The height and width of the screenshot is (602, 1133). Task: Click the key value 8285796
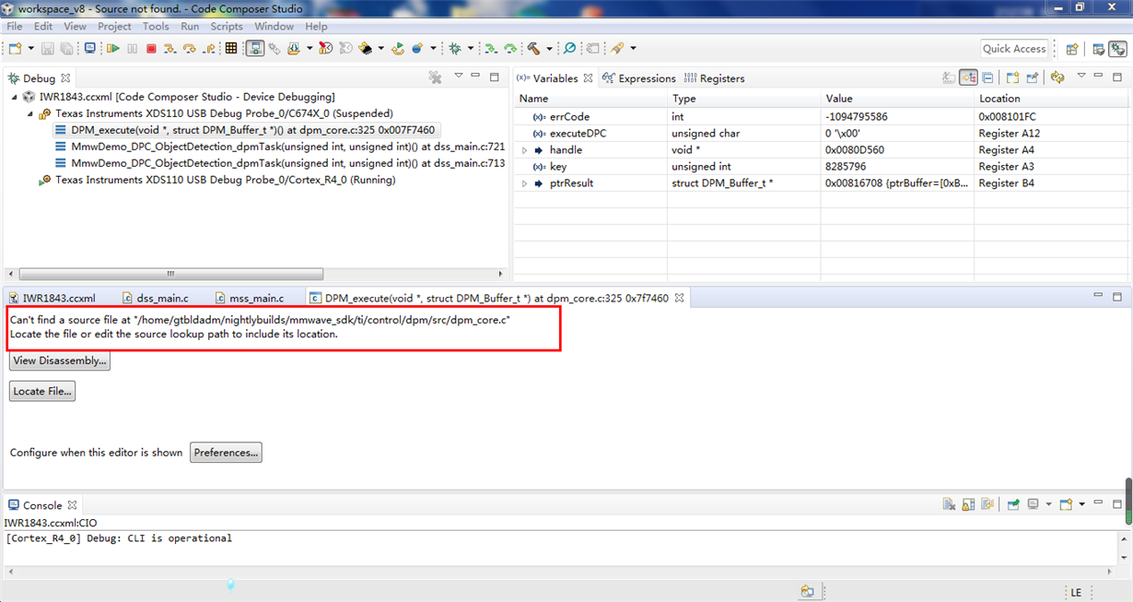coord(846,167)
